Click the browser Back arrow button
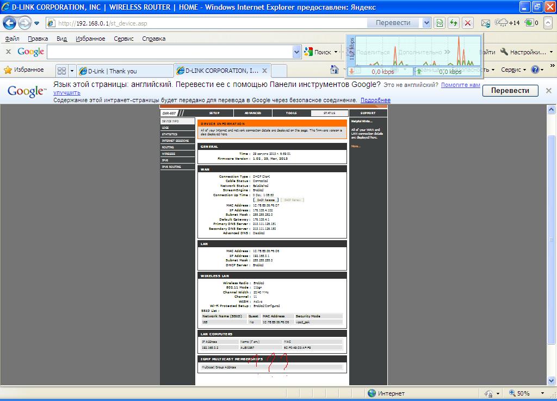 pyautogui.click(x=10, y=23)
